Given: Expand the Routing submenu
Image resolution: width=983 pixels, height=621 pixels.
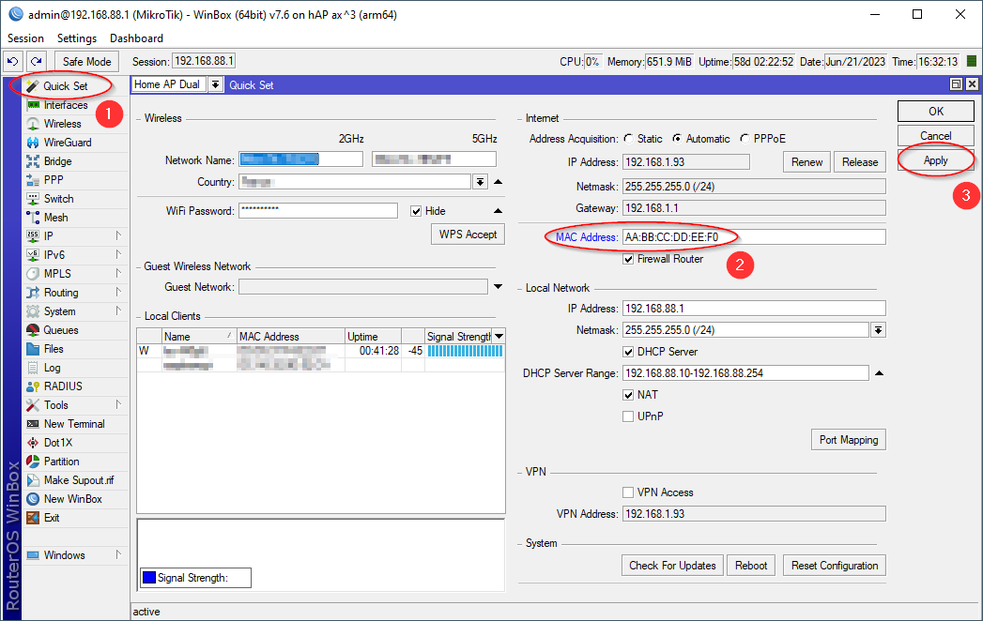Looking at the screenshot, I should pos(118,293).
